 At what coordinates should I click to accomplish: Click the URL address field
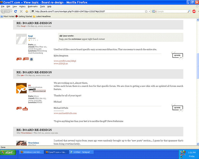(89, 11)
